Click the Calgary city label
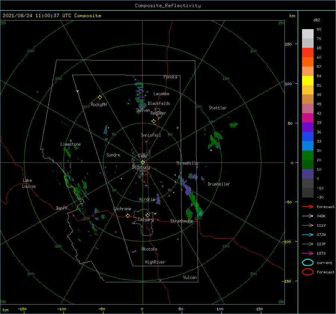Image resolution: width=336 pixels, height=314 pixels. point(146,220)
